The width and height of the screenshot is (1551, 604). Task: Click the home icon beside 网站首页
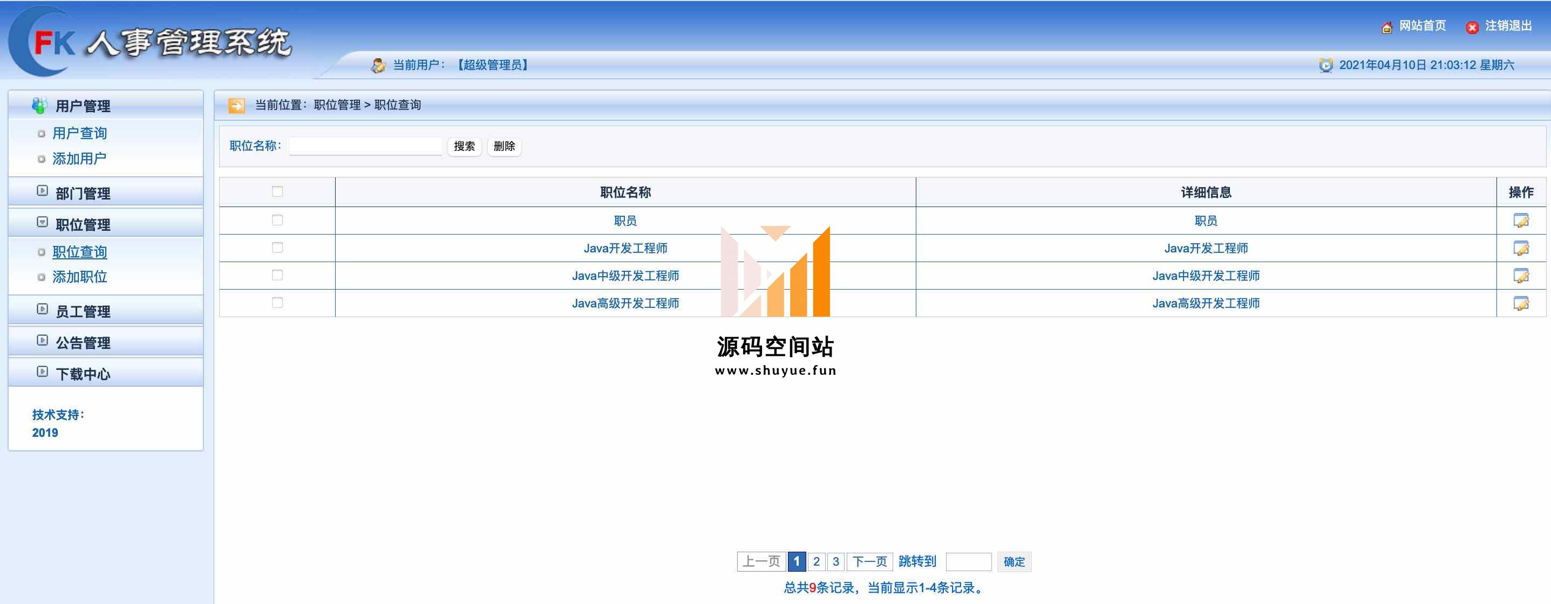pyautogui.click(x=1386, y=27)
